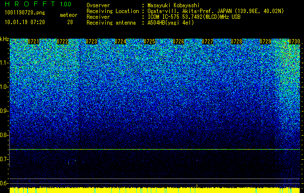Click the 0721 time marker
The image size is (304, 193).
[x=33, y=41]
